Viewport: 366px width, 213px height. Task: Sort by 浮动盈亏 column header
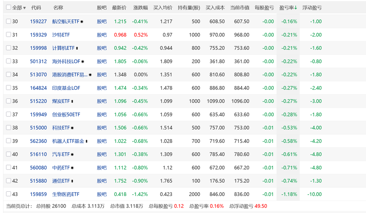tap(312, 8)
